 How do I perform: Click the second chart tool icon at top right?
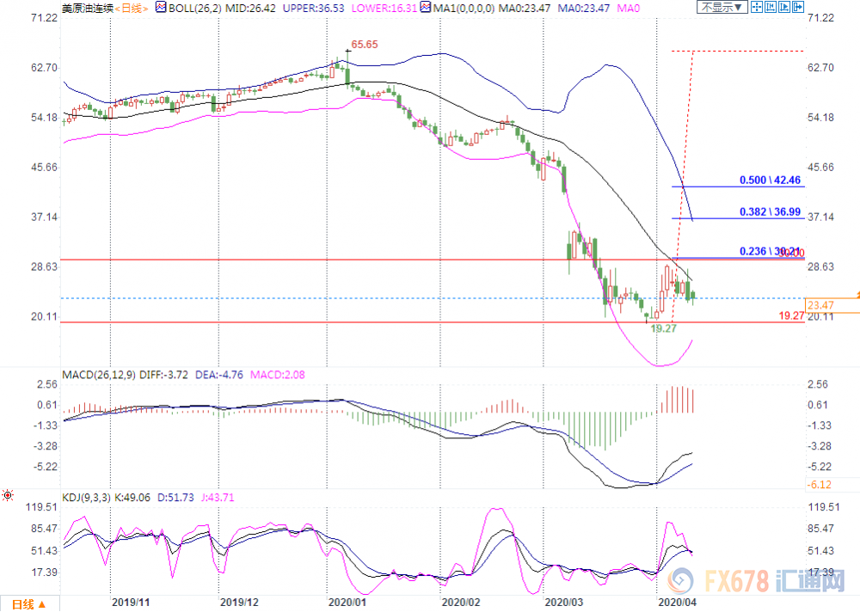(x=771, y=7)
